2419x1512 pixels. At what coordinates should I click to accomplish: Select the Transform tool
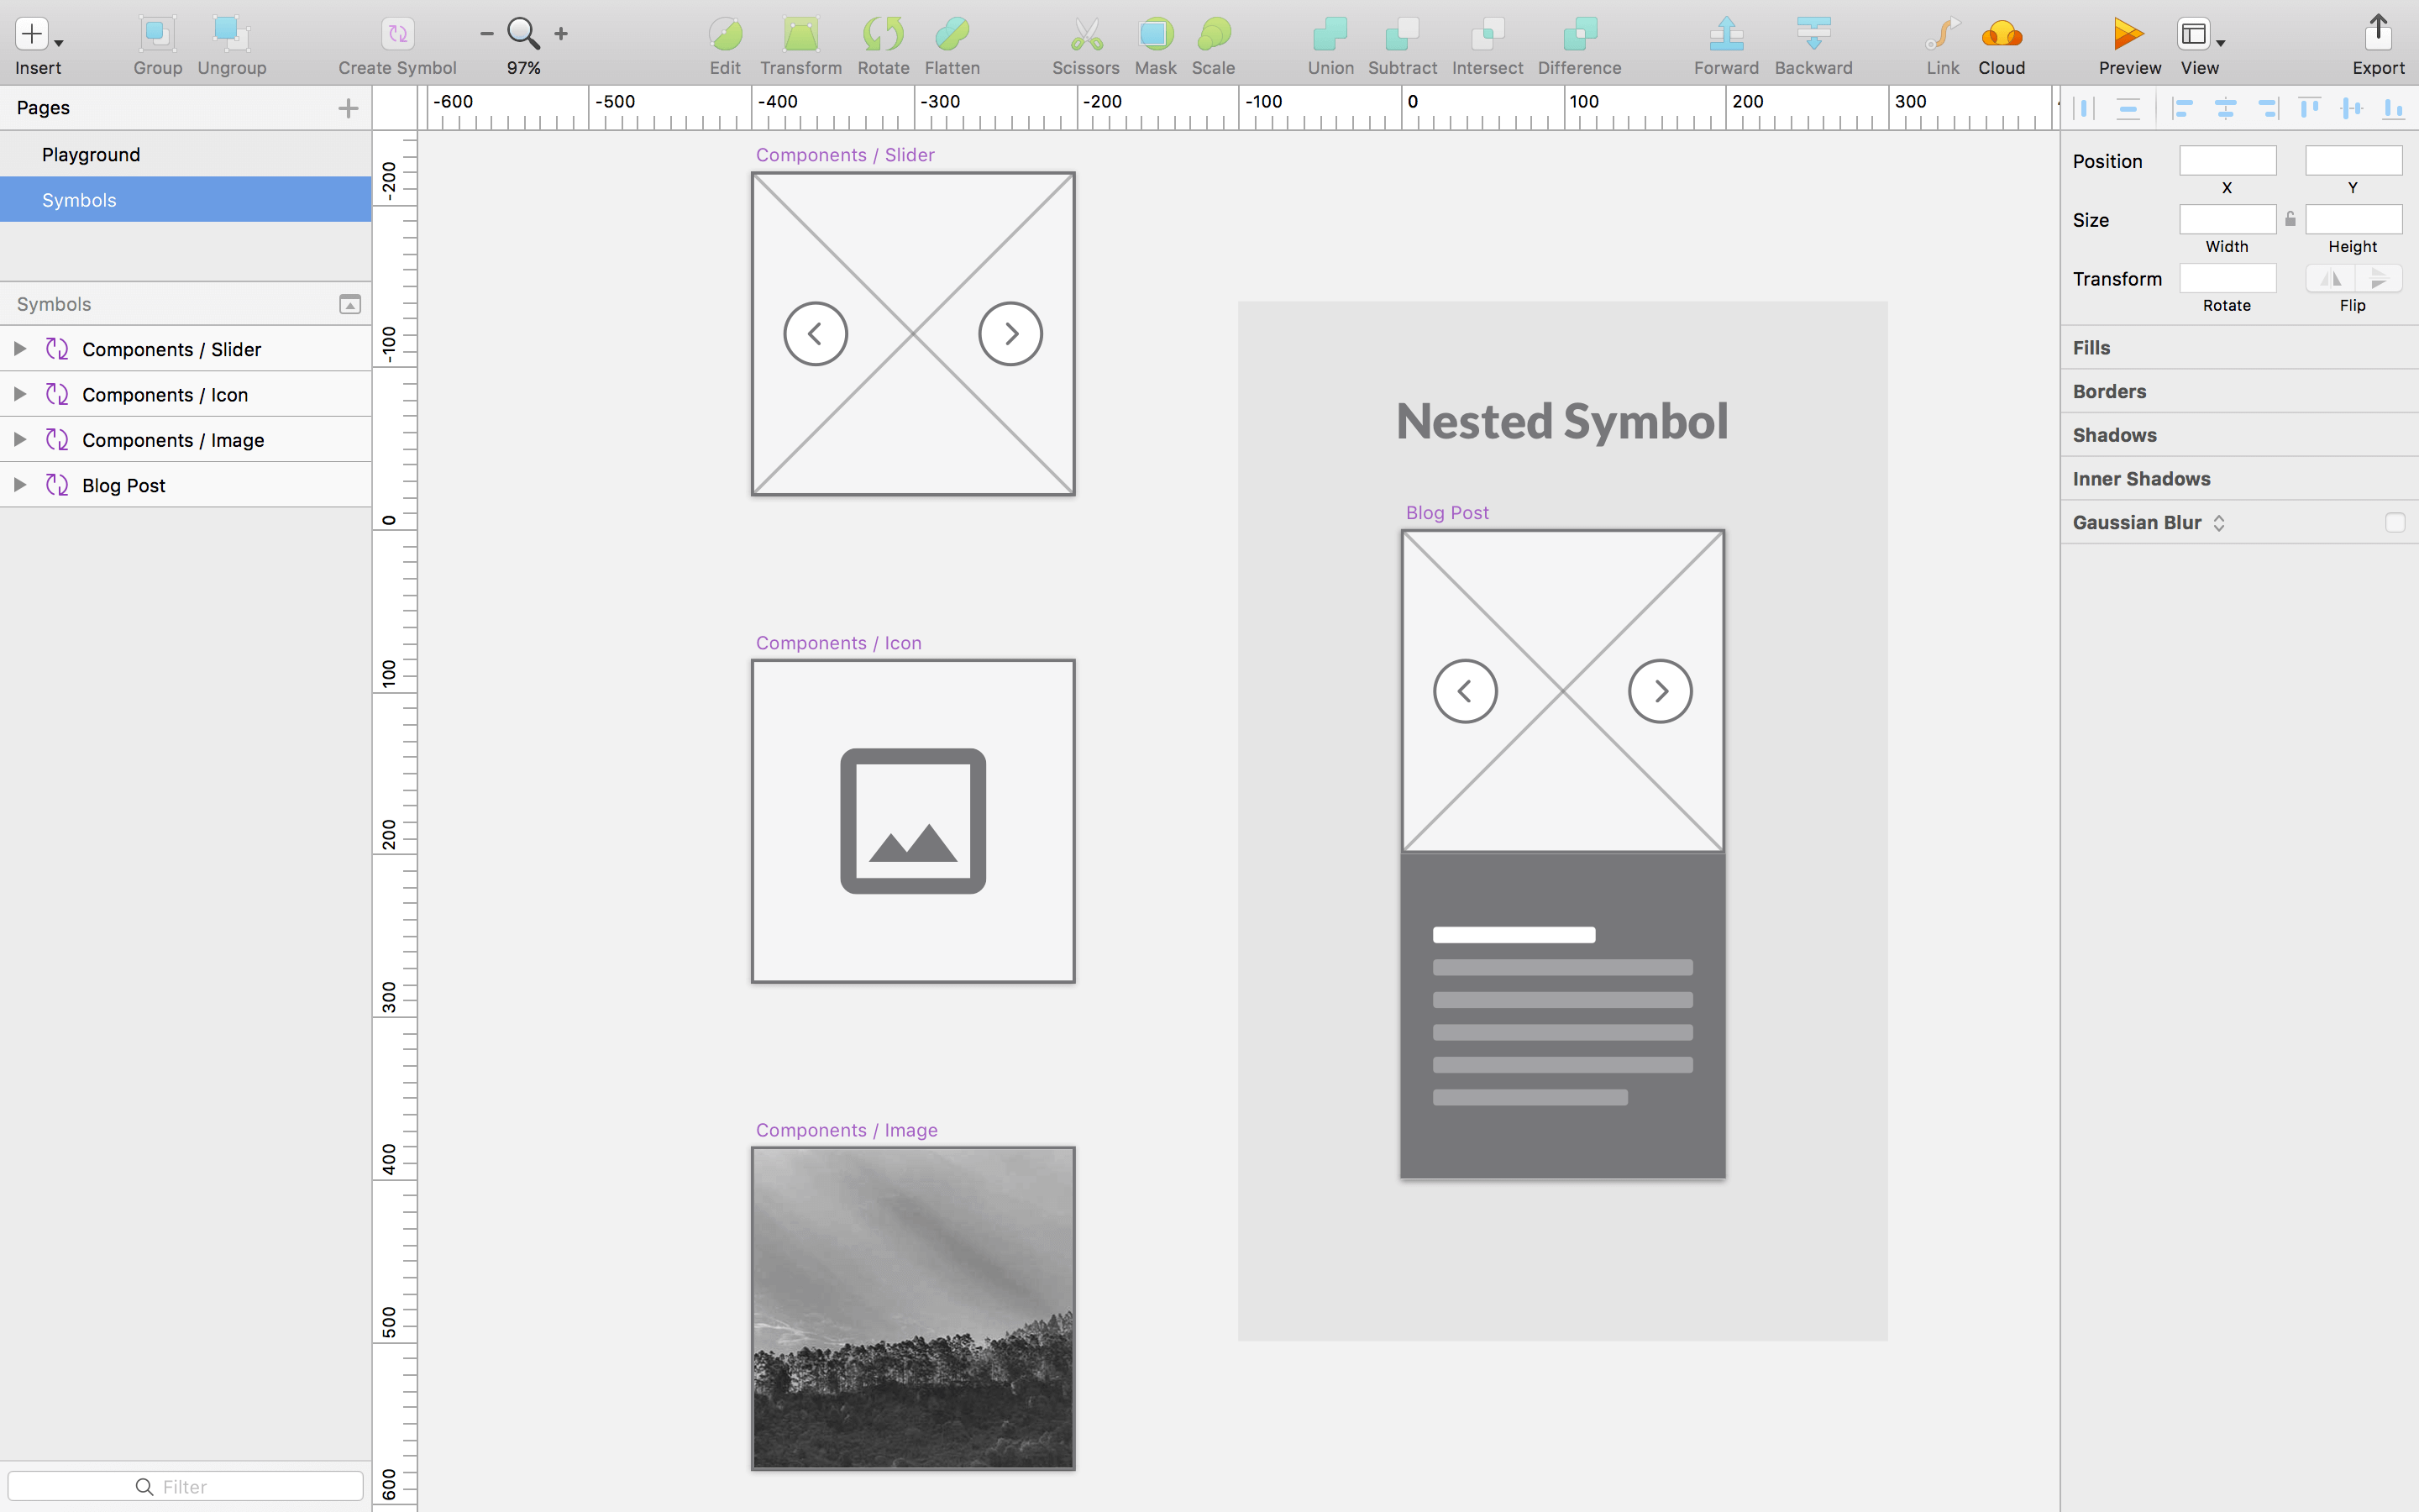[800, 35]
